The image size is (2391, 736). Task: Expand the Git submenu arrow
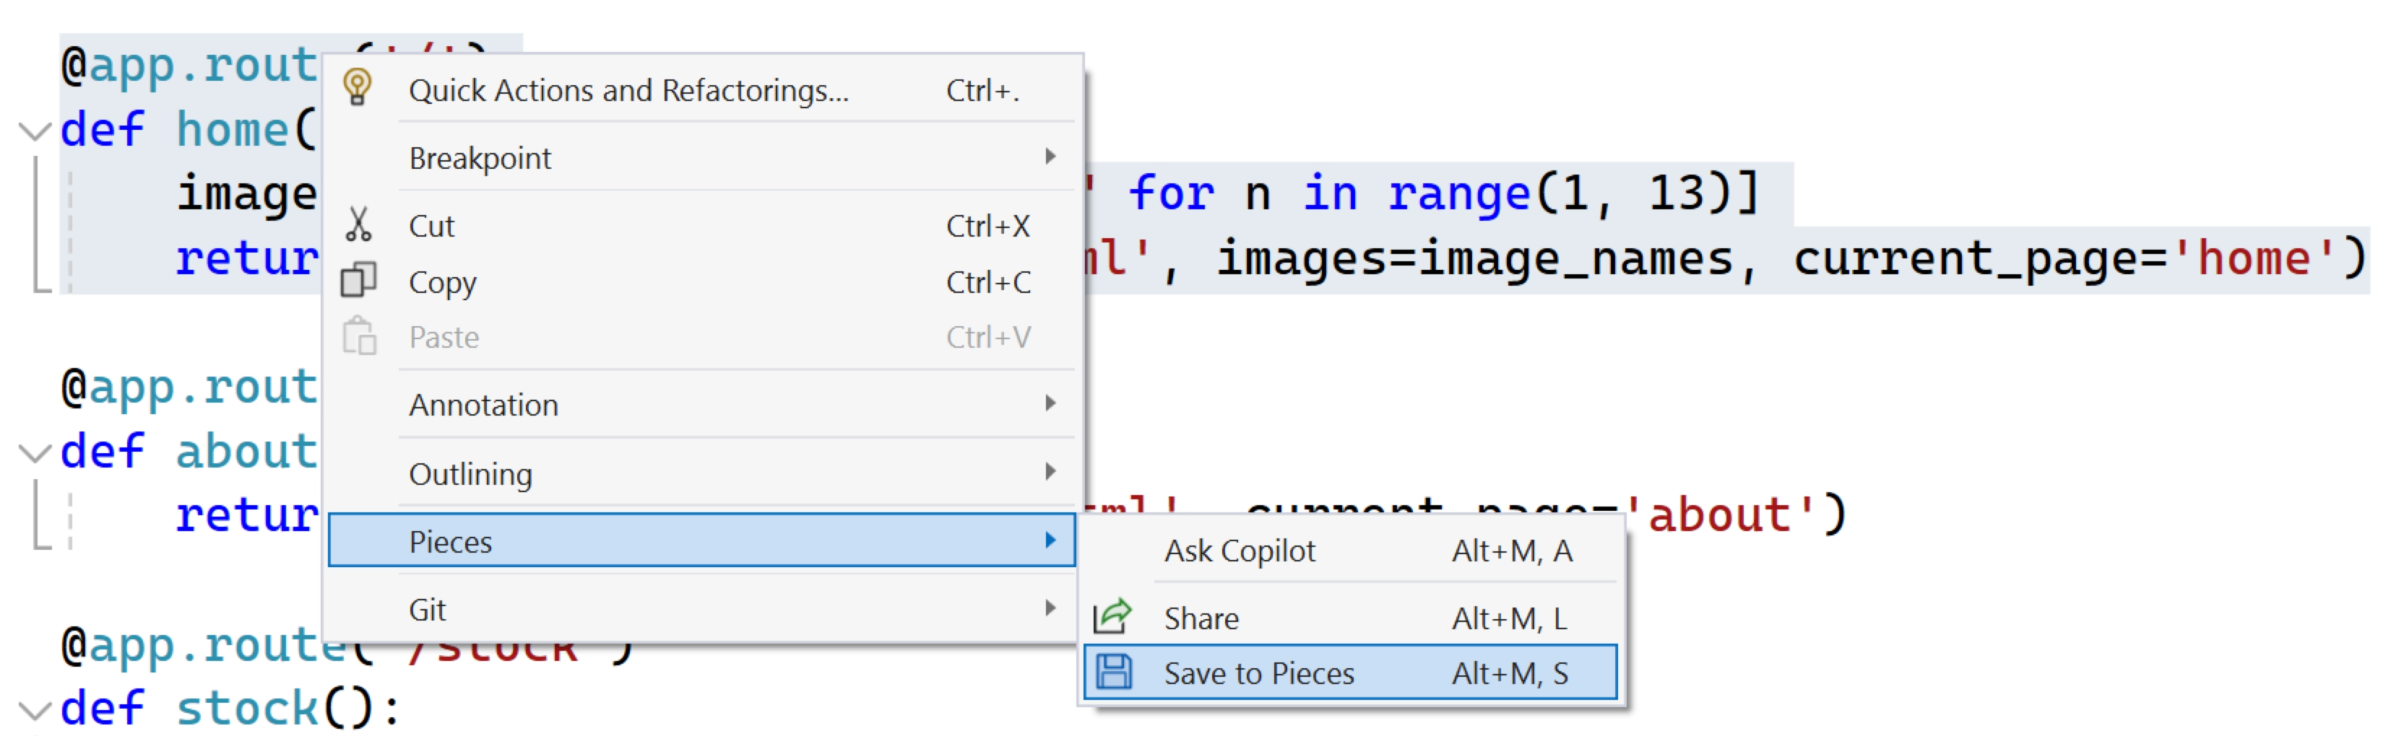(x=1050, y=609)
